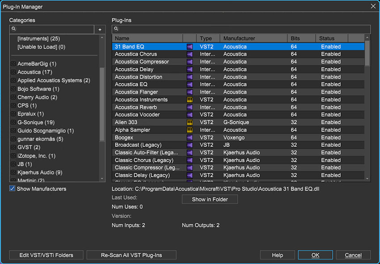Sort plug-ins by Manufacturer column header
The width and height of the screenshot is (380, 264).
coord(253,38)
